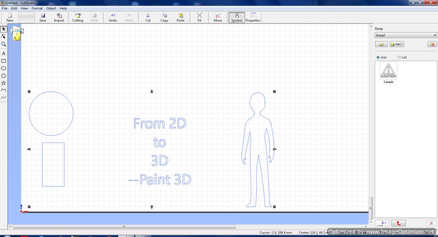Click the bottom-middle selection handle arrow
This screenshot has width=438, height=237.
[152, 207]
